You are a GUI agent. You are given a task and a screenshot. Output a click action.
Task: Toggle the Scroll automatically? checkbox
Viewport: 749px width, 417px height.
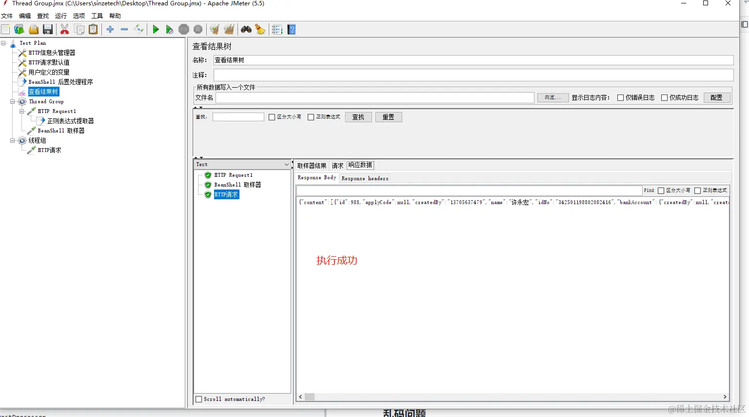[199, 399]
